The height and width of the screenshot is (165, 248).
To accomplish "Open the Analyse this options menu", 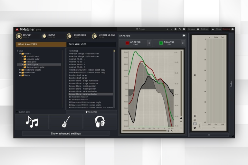I will pos(183,43).
